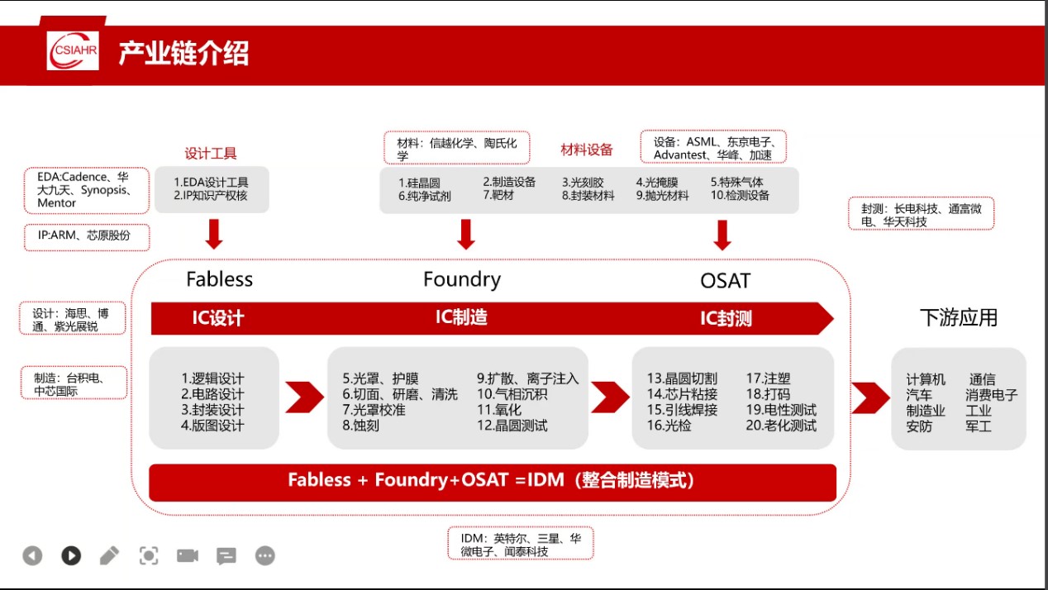1048x590 pixels.
Task: Toggle the camera icon in slideshow controls
Action: point(188,555)
